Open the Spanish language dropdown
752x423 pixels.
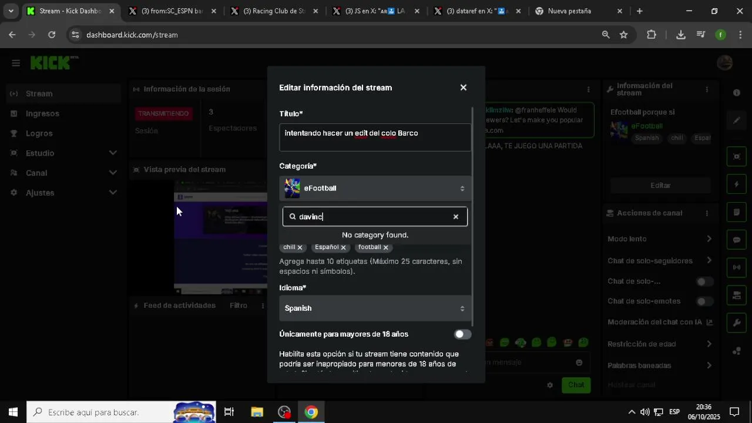tap(375, 308)
